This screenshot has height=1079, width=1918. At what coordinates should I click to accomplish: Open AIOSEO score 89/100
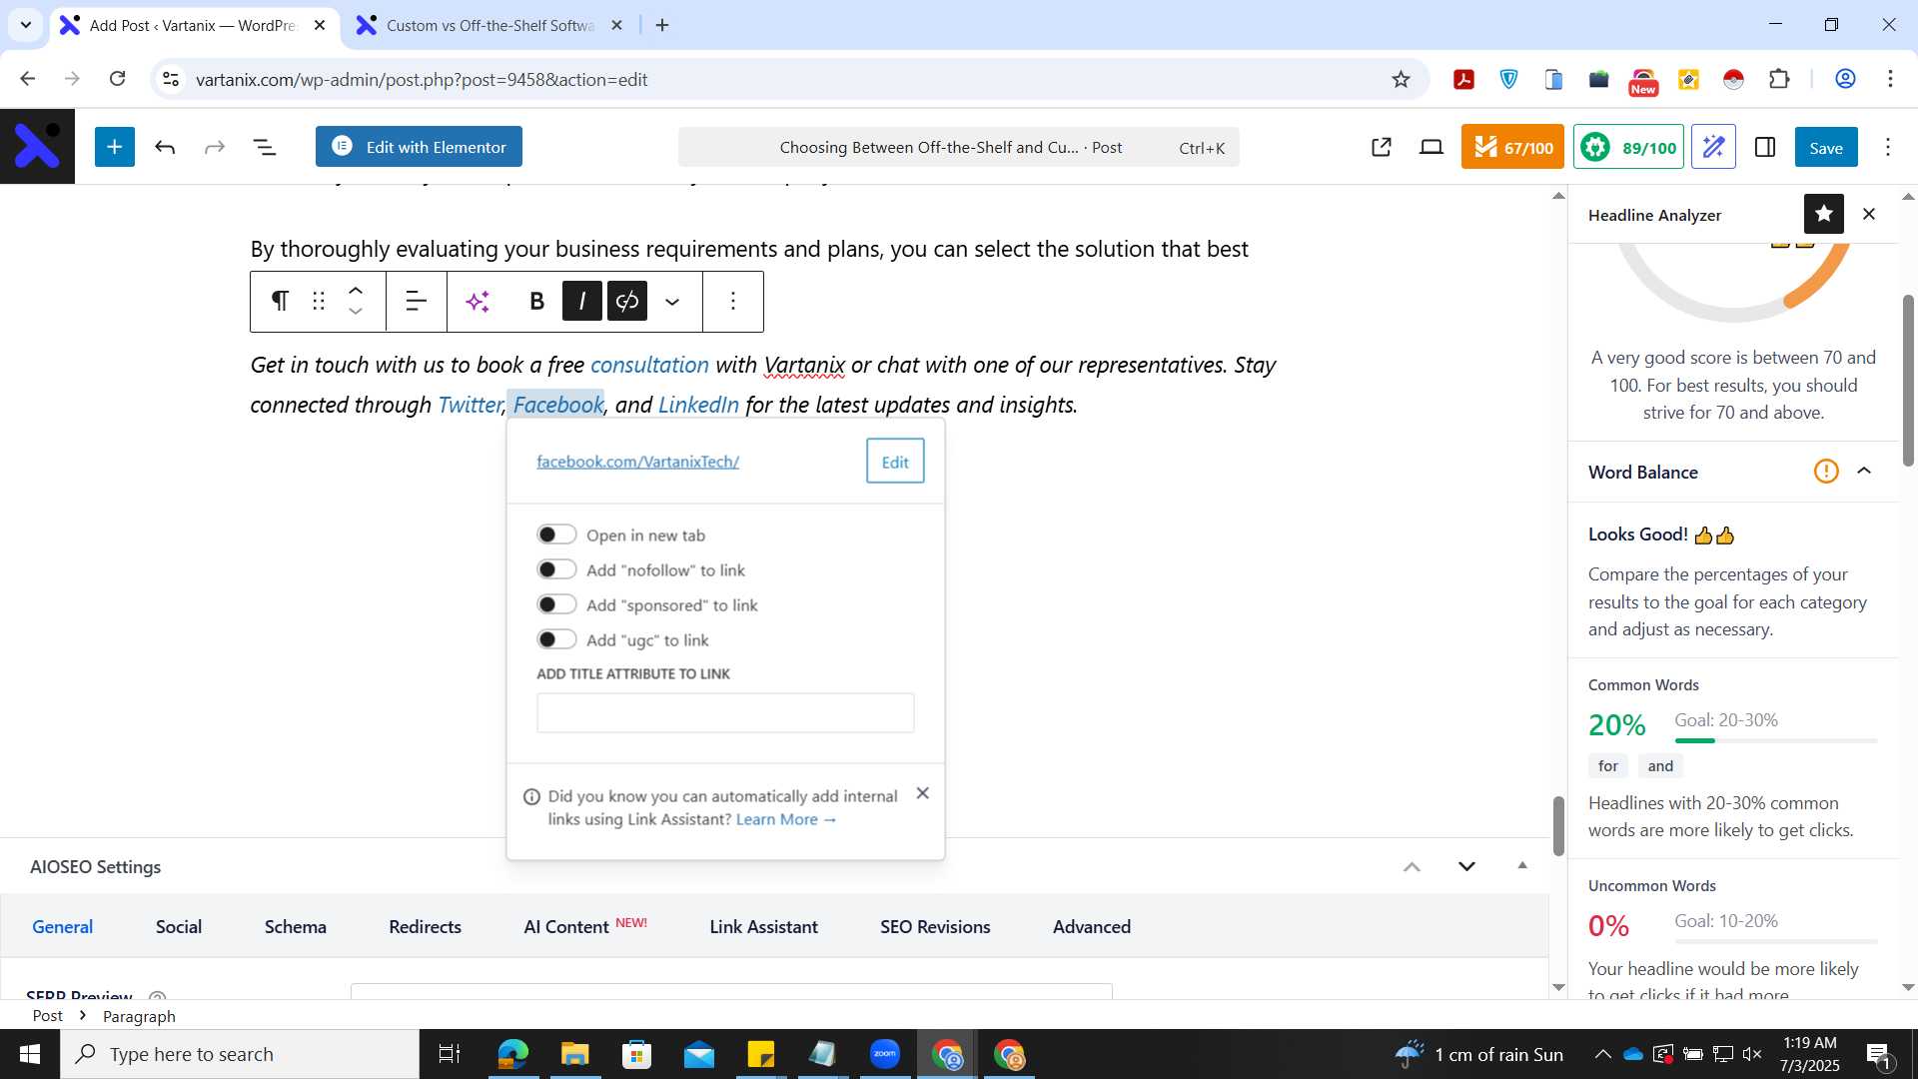coord(1628,147)
